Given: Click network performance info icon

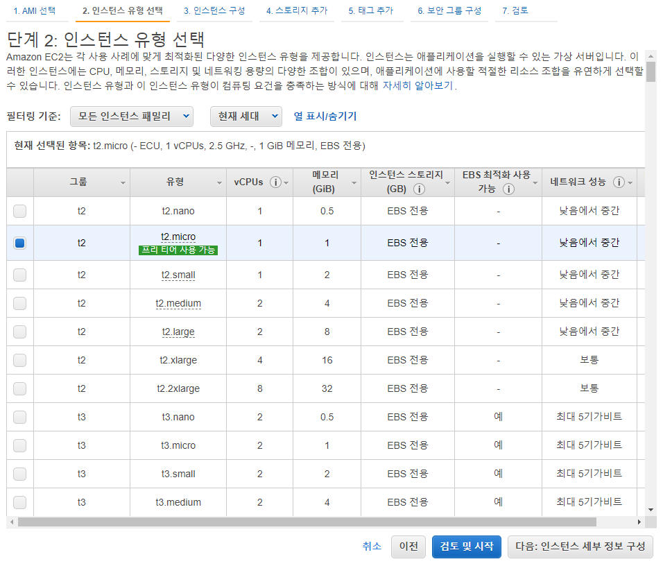Looking at the screenshot, I should pyautogui.click(x=619, y=182).
